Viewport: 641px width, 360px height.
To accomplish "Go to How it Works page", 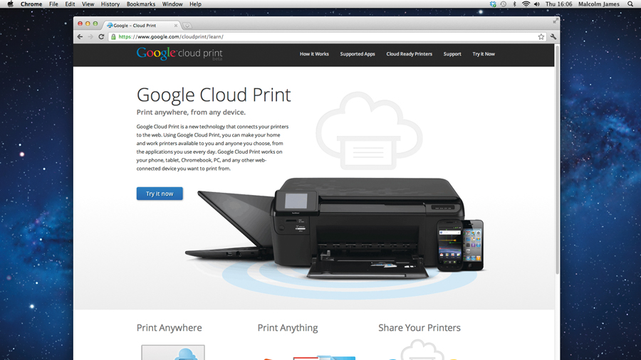I will tap(314, 54).
